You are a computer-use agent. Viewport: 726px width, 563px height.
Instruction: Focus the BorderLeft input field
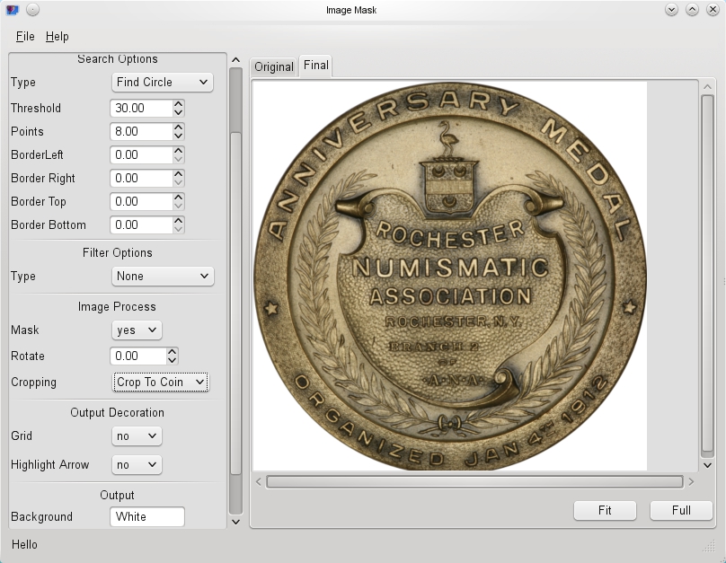point(142,155)
